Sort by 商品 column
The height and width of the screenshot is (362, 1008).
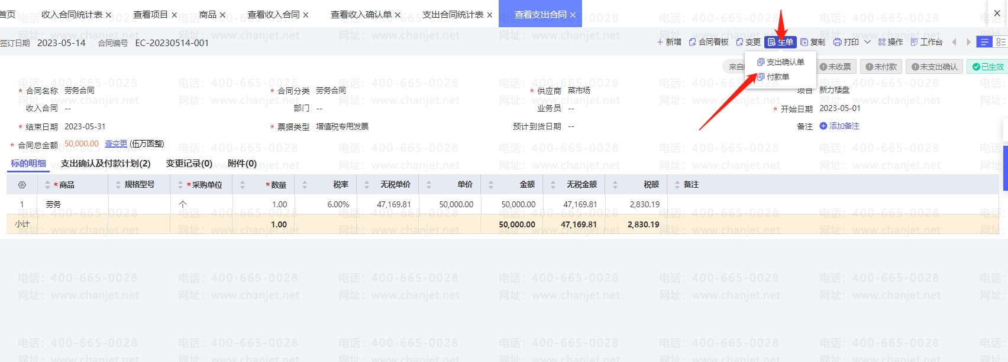point(48,185)
